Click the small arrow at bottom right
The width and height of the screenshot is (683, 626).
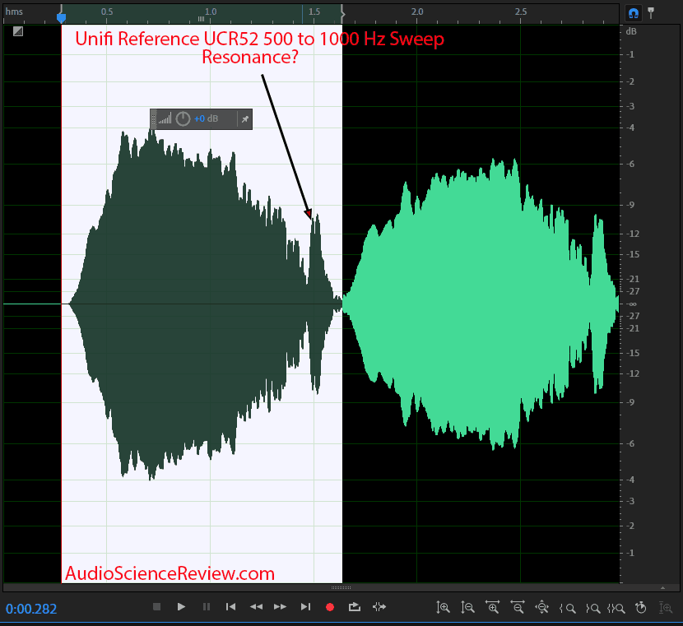tap(663, 588)
